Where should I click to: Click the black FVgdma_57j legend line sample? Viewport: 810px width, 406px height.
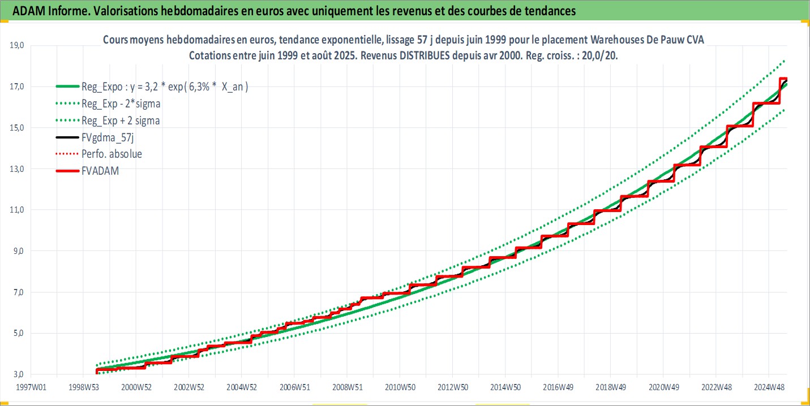[x=67, y=137]
